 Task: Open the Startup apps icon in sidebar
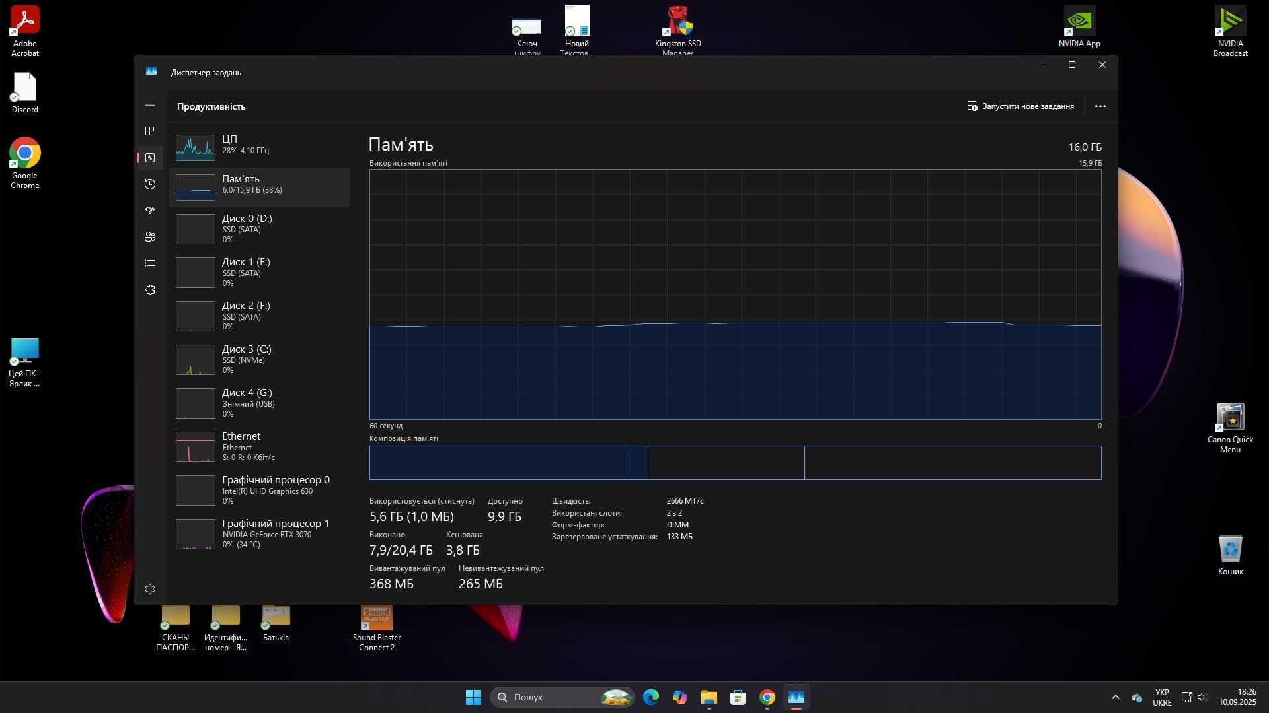pyautogui.click(x=150, y=211)
